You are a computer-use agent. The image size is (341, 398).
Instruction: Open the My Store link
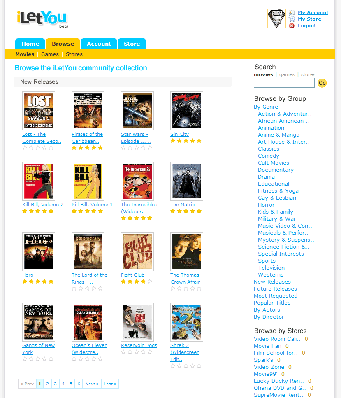point(309,19)
